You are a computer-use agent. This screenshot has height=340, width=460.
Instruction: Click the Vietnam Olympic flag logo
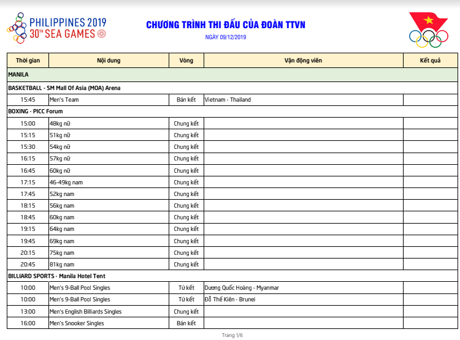pos(429,30)
